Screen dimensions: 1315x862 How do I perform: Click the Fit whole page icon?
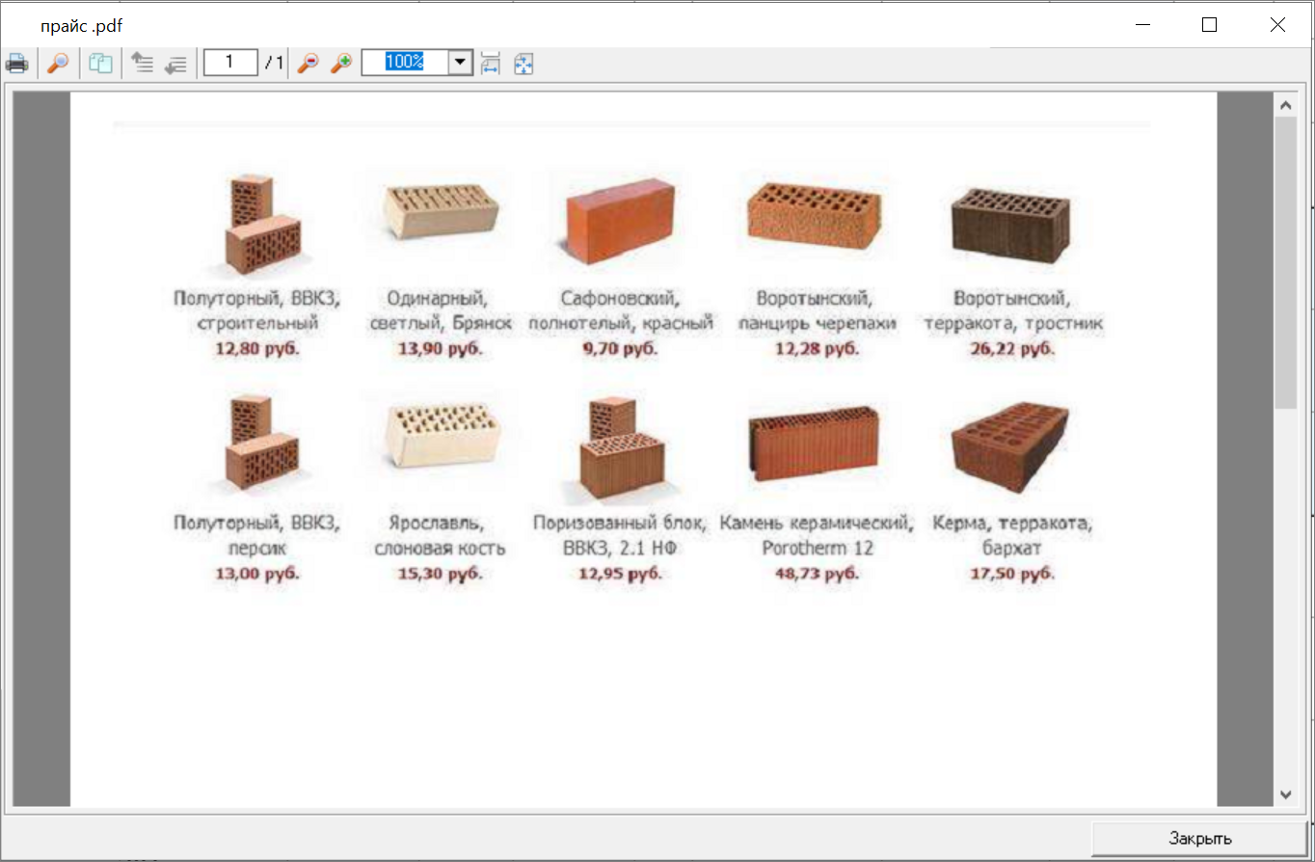click(523, 64)
